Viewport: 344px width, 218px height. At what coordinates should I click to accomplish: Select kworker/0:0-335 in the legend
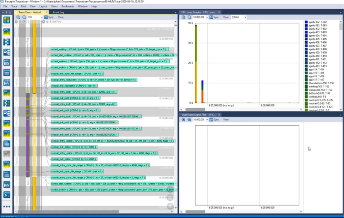coord(320,100)
